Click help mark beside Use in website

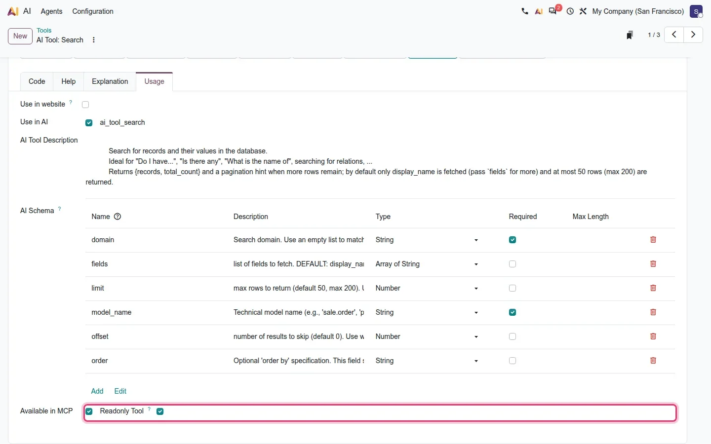pyautogui.click(x=71, y=102)
